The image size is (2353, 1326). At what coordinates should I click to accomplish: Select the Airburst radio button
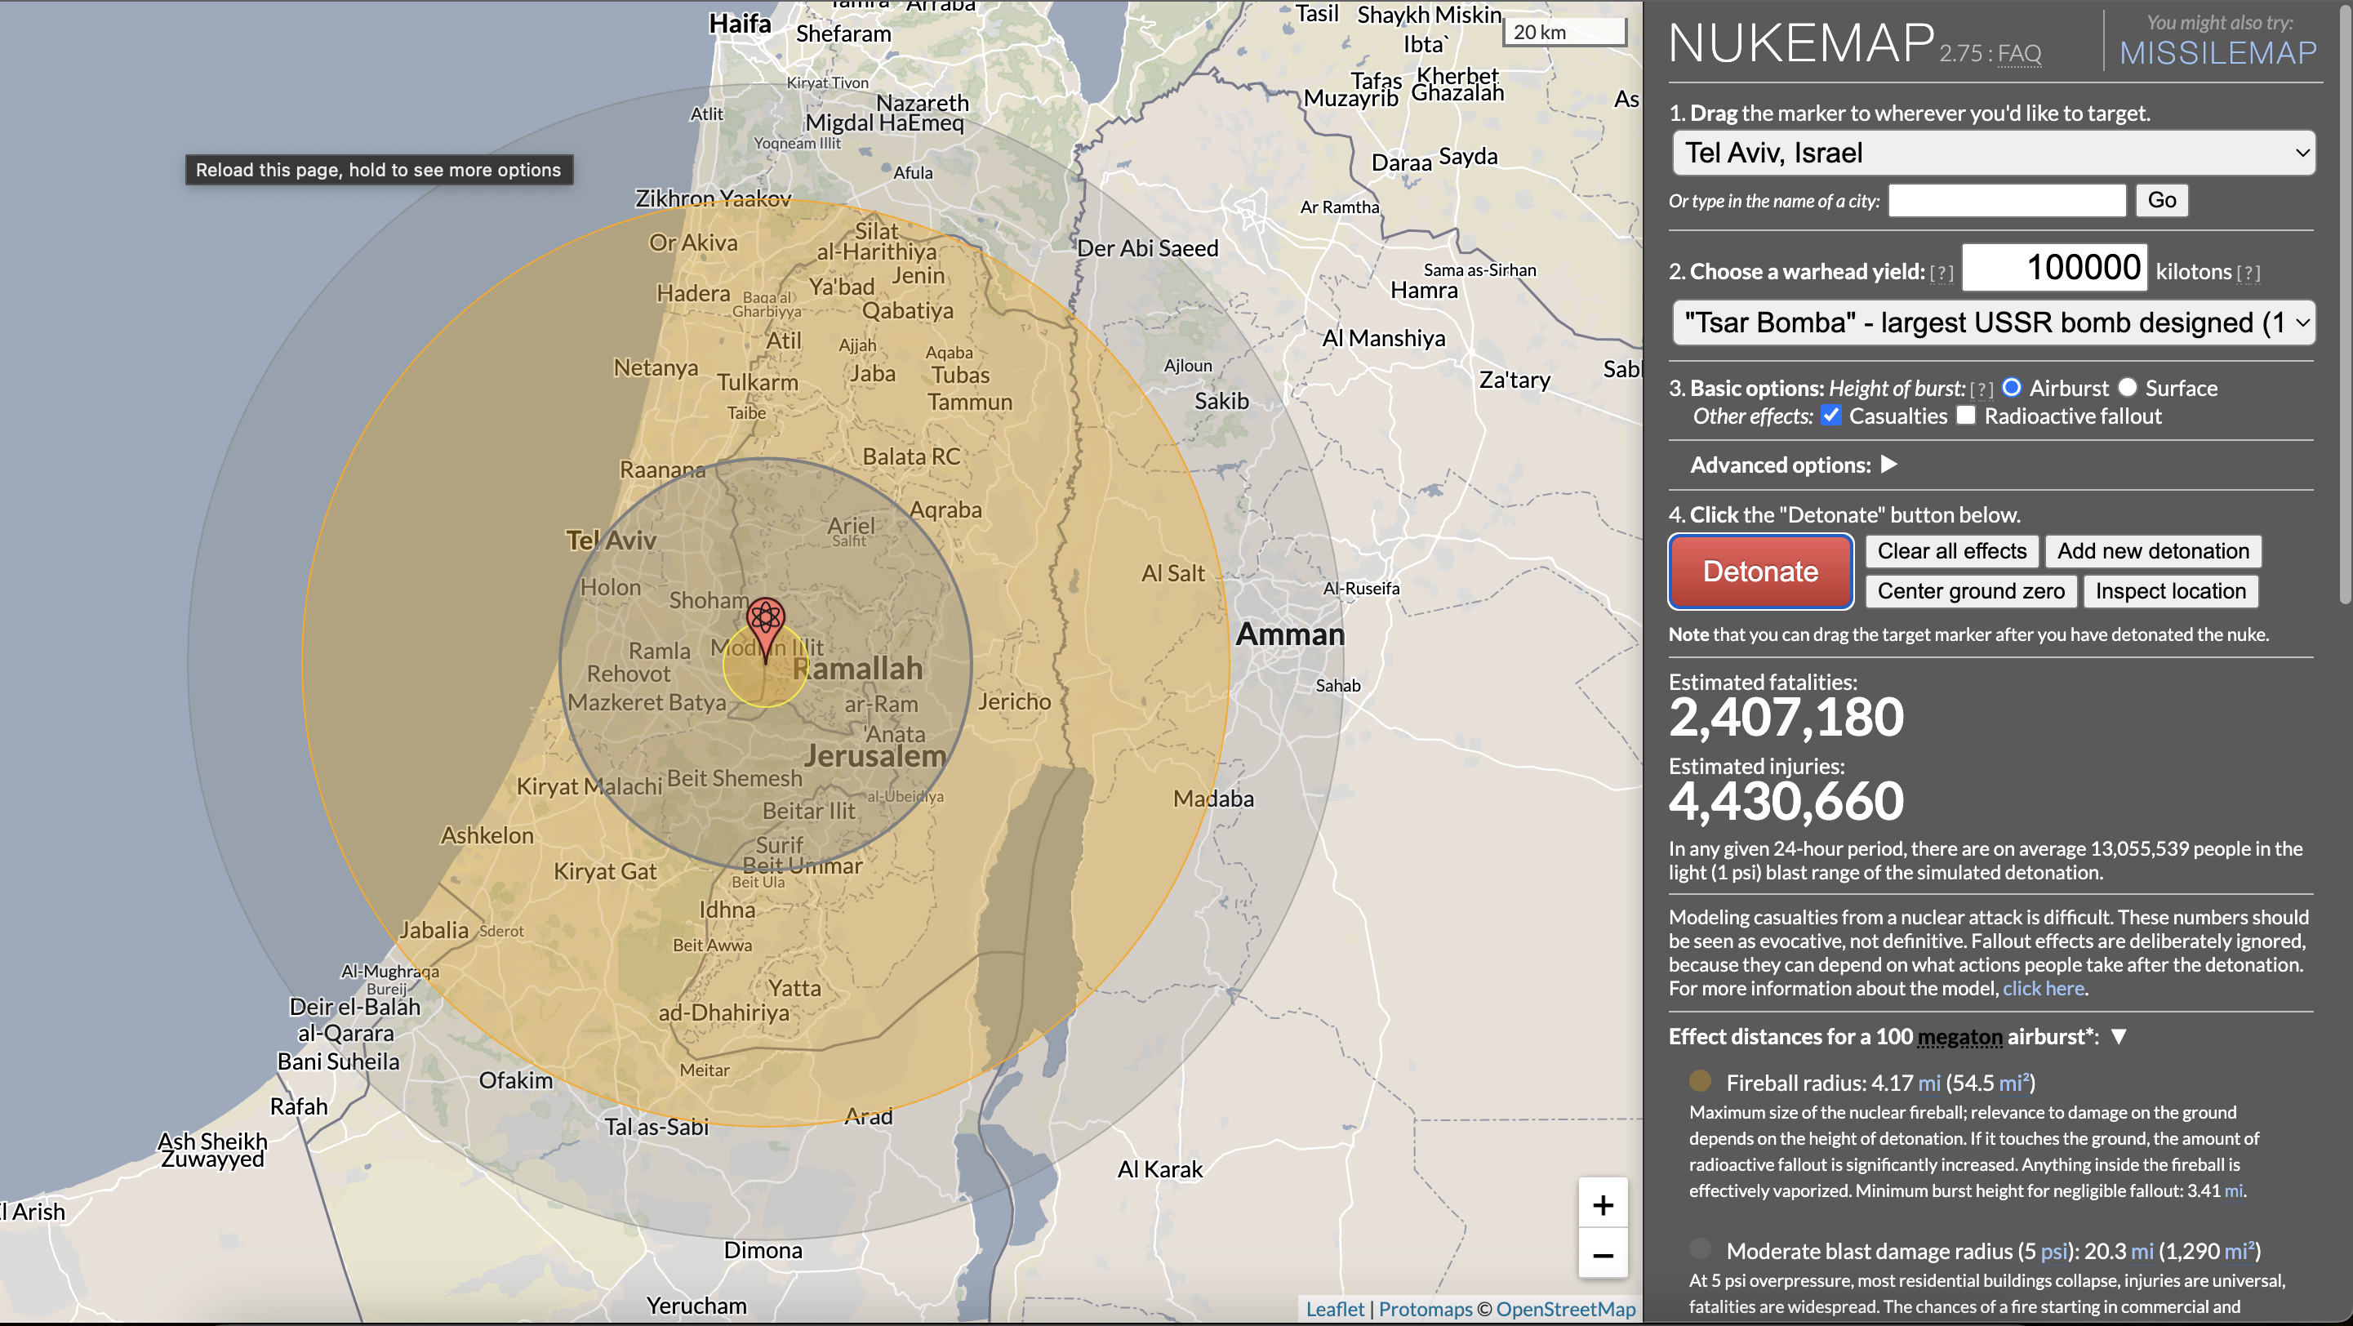pyautogui.click(x=2012, y=387)
